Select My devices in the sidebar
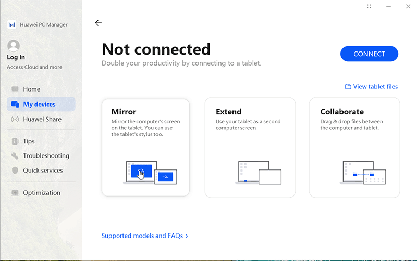Image resolution: width=417 pixels, height=261 pixels. coord(39,105)
